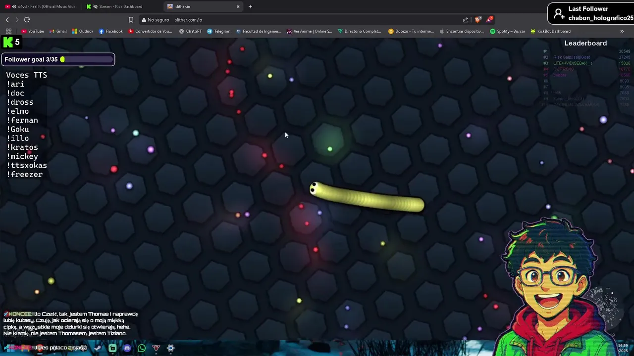
Task: Click the chabon_holografico25 follower name
Action: [x=601, y=18]
